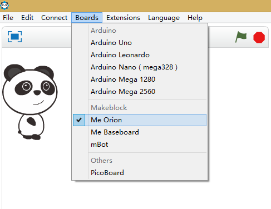Select Arduino Mega 2560 board
This screenshot has height=209, width=271.
pos(140,92)
